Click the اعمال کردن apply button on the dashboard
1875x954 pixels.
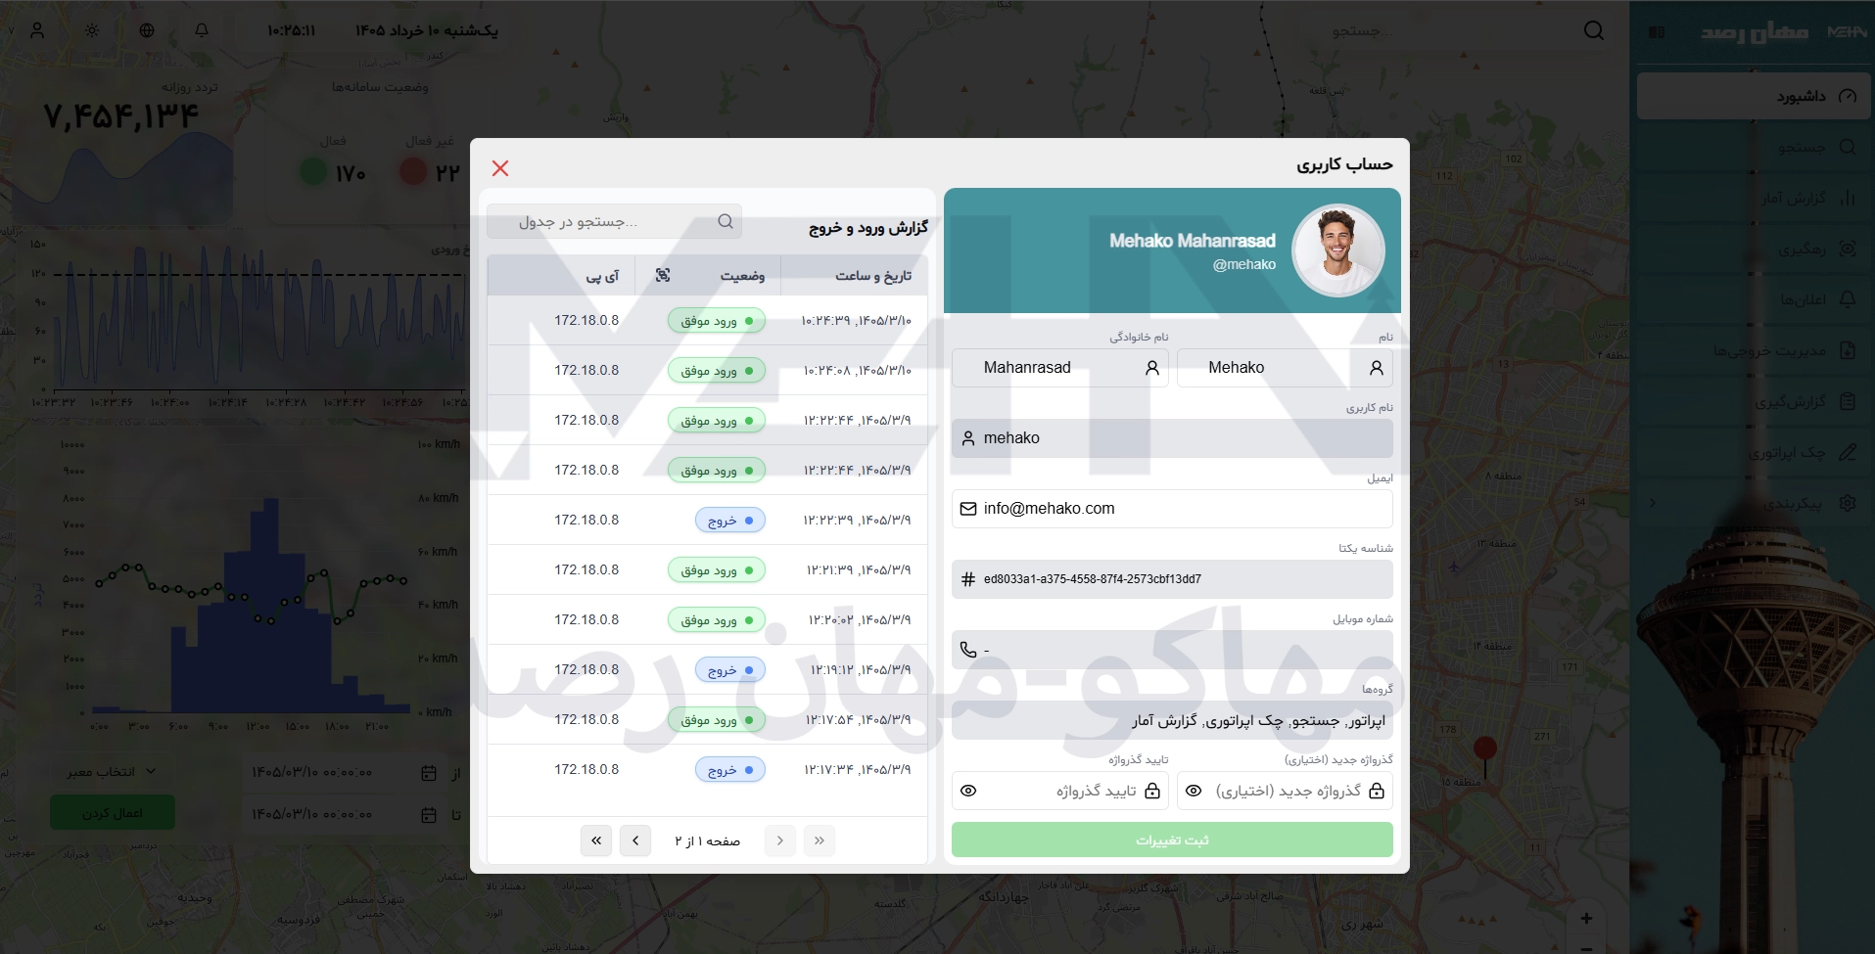click(113, 813)
